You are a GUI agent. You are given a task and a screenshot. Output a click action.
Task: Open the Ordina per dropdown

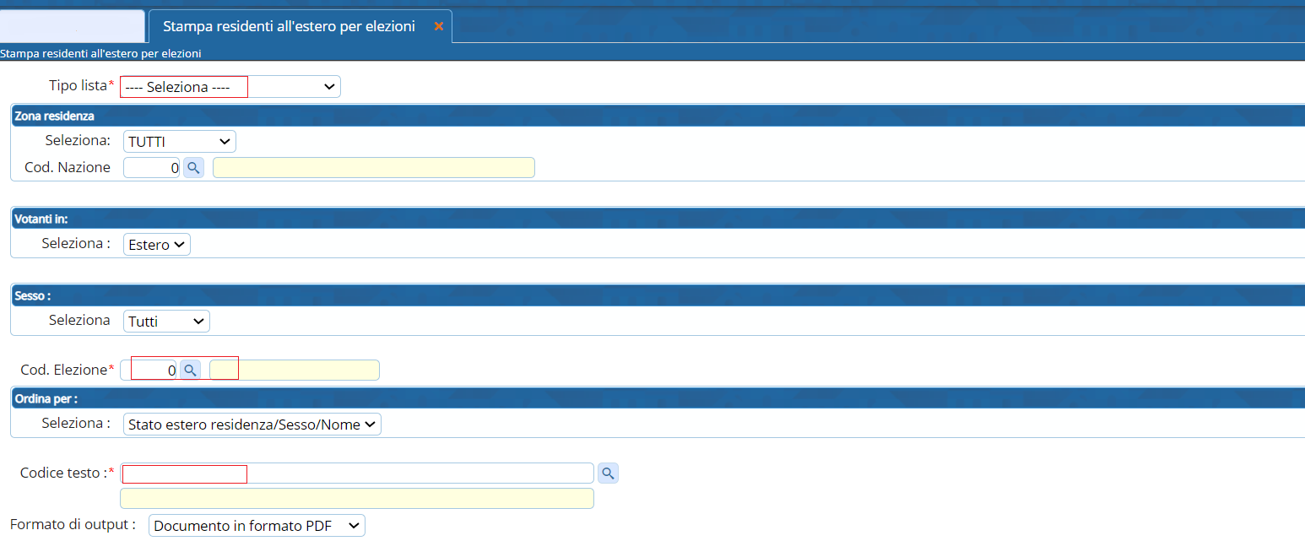click(x=252, y=425)
